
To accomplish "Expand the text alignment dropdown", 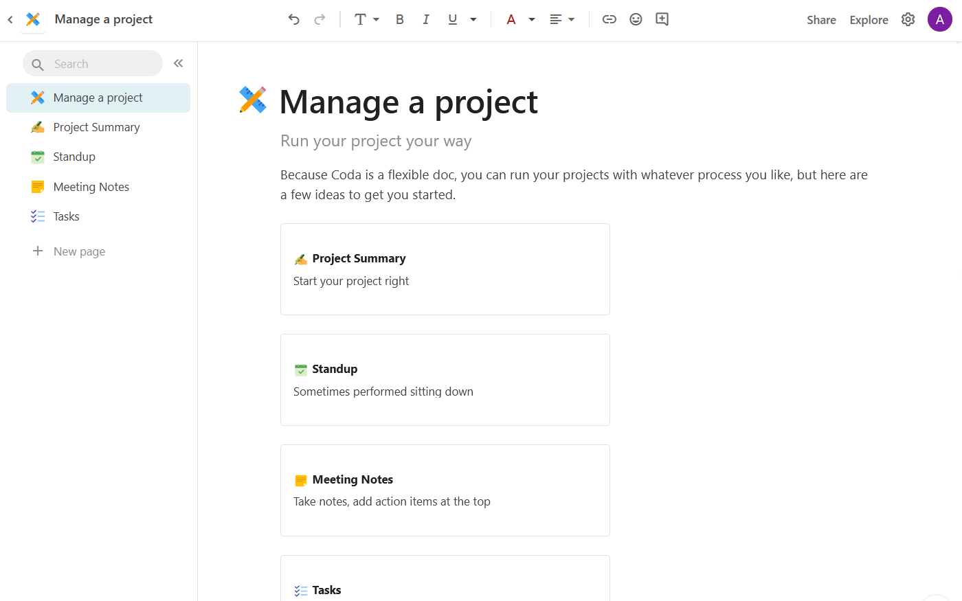I will (561, 19).
